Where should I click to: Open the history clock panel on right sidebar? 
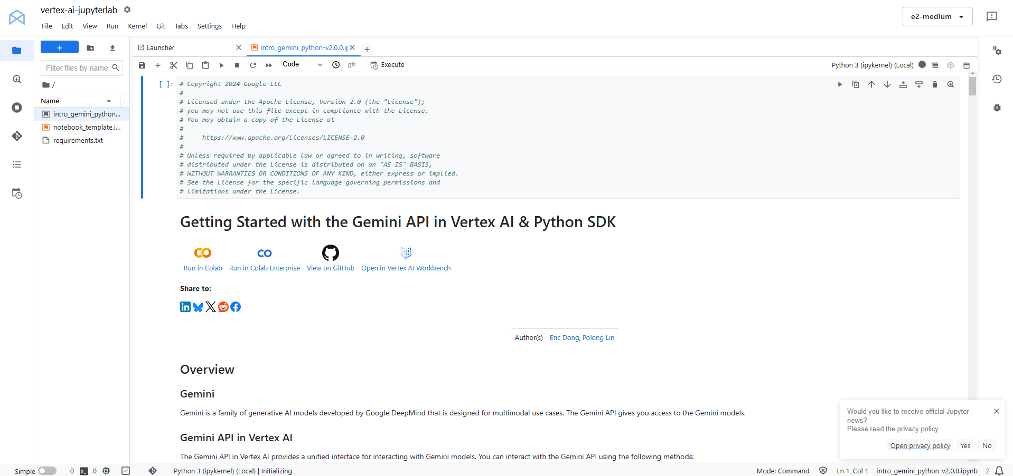997,79
